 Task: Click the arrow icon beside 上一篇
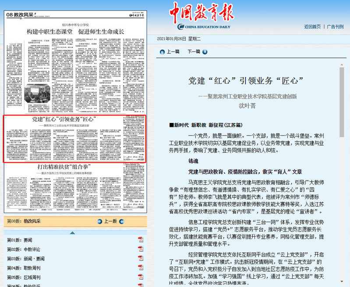point(161,51)
